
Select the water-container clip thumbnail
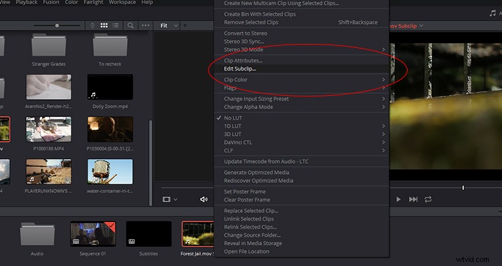tap(110, 172)
